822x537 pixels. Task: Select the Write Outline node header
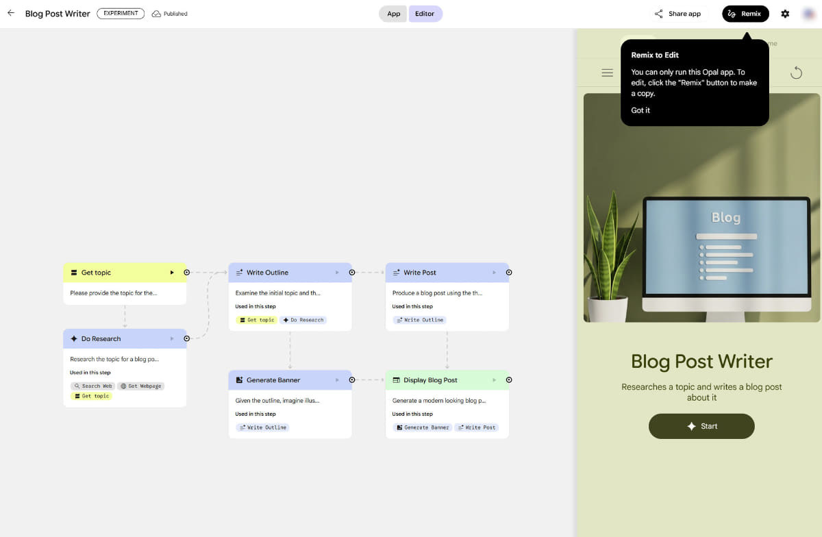[290, 273]
